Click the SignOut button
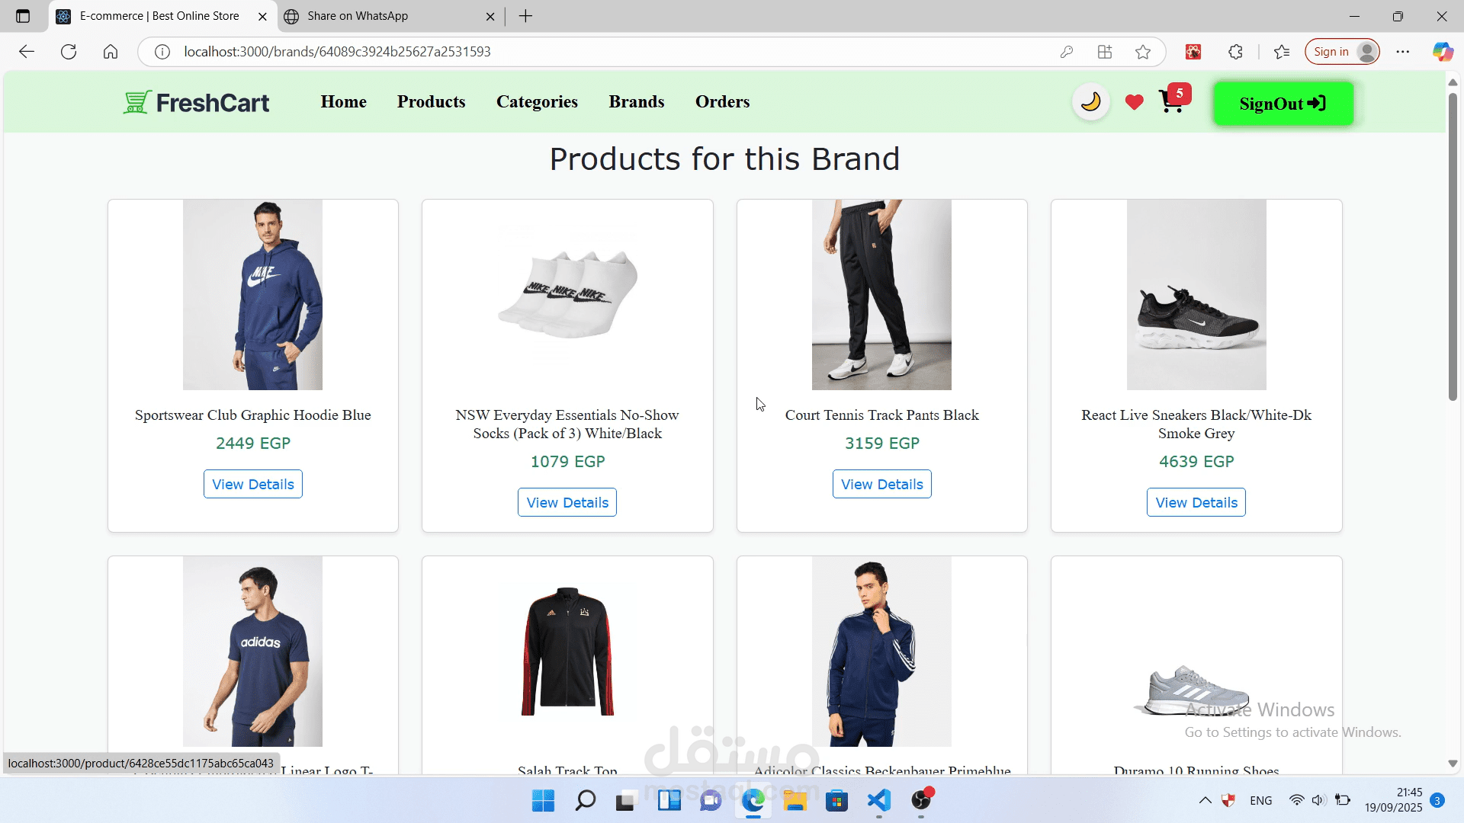Screen dimensions: 1464x823 1283,103
